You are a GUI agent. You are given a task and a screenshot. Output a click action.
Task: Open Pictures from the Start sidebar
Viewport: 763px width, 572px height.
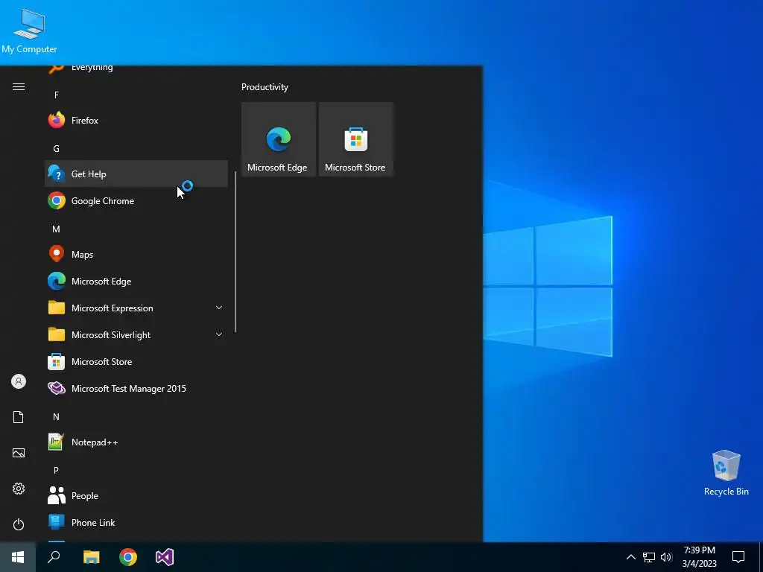(19, 453)
